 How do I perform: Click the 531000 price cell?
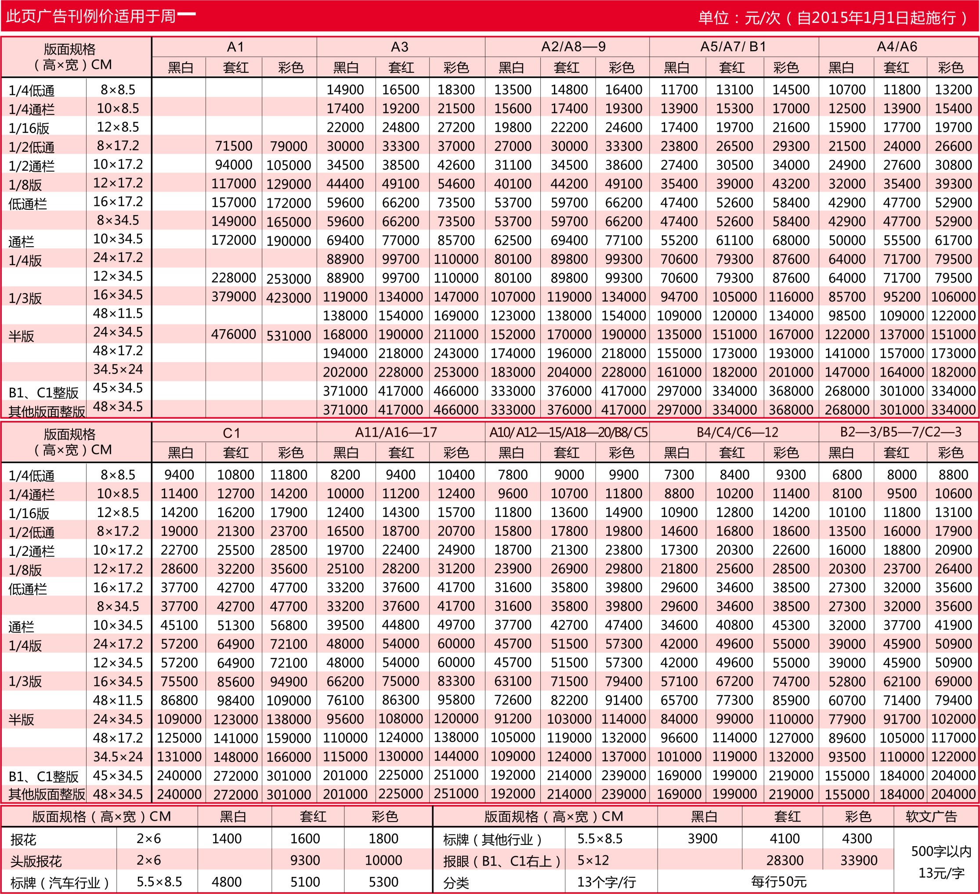(x=288, y=336)
